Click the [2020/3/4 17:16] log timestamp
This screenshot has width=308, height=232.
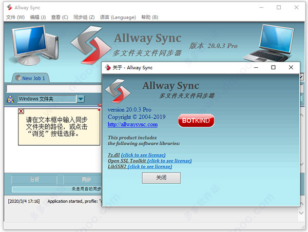[x=24, y=201]
